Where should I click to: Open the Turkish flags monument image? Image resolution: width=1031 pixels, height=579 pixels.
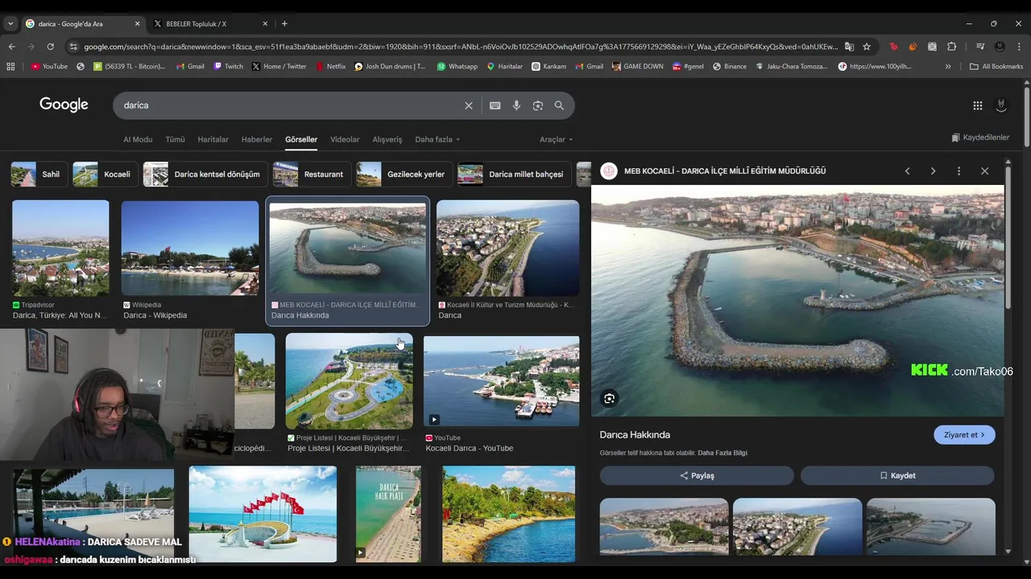[263, 514]
